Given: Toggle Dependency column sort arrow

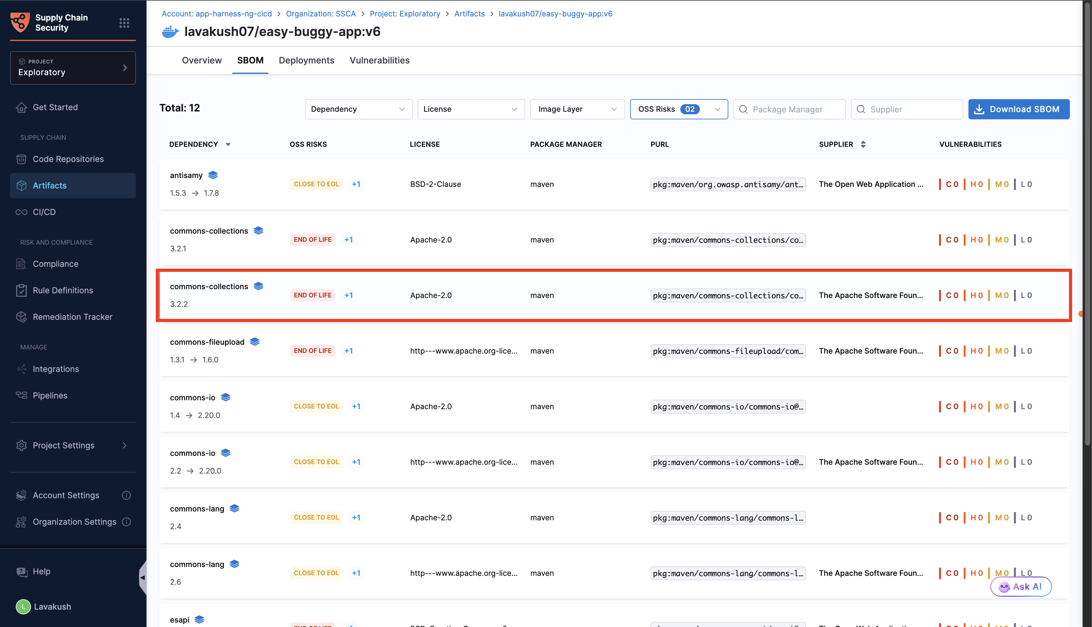Looking at the screenshot, I should coord(228,145).
